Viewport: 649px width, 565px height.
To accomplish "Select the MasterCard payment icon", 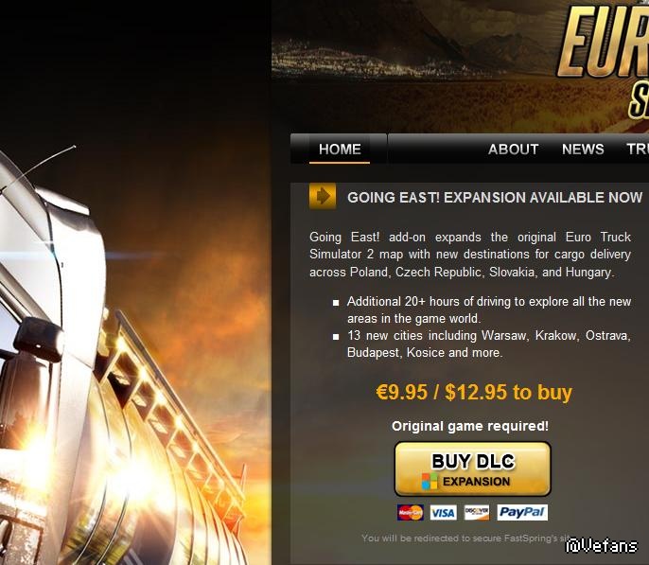I will [411, 512].
